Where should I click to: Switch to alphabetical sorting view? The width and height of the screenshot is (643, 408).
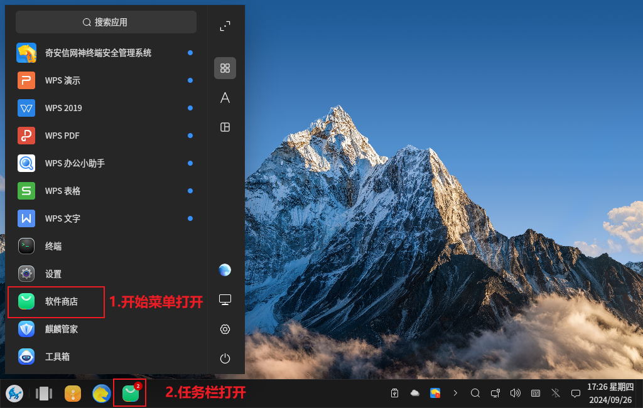tap(225, 98)
